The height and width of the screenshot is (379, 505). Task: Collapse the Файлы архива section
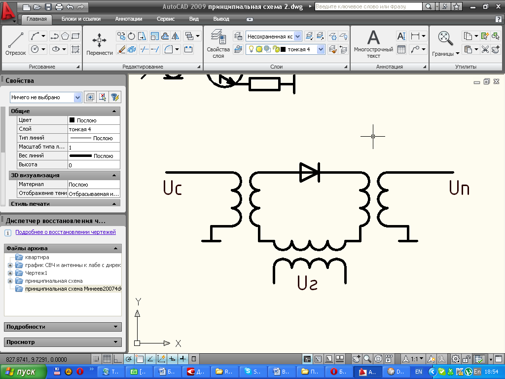point(115,249)
